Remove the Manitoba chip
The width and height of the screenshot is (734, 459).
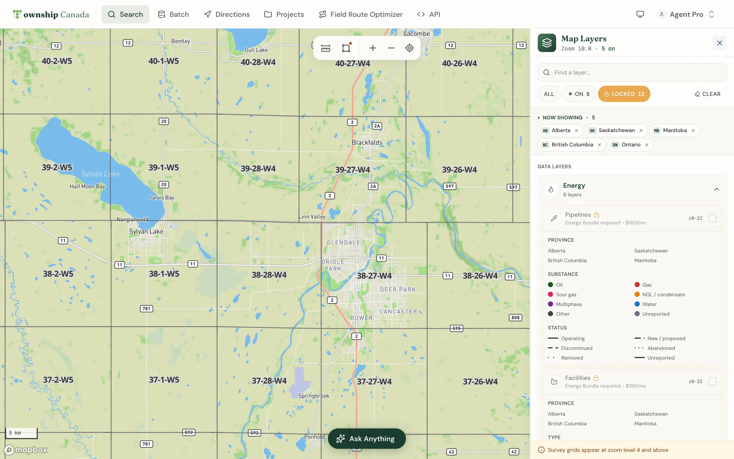(693, 131)
